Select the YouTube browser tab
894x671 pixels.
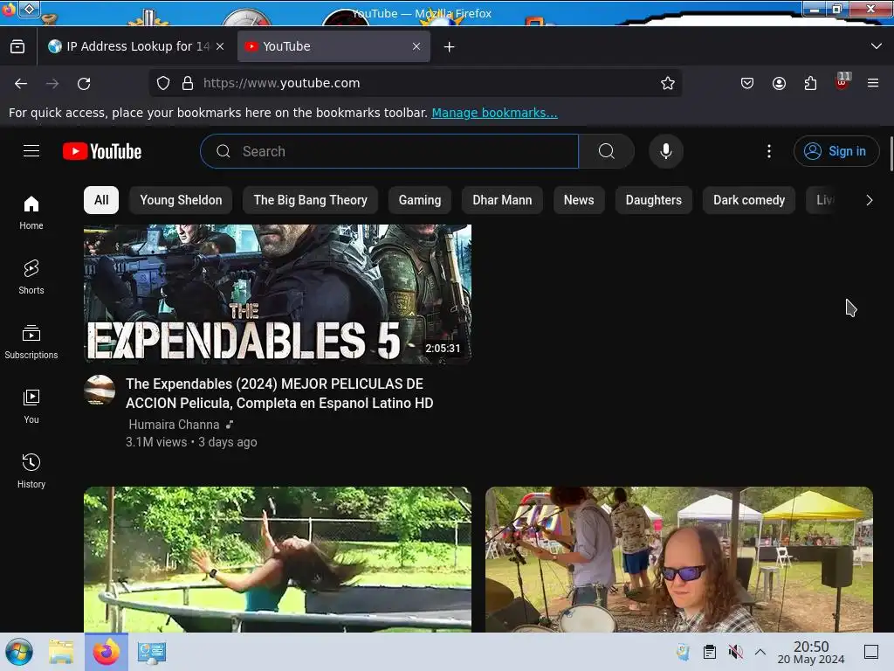334,46
